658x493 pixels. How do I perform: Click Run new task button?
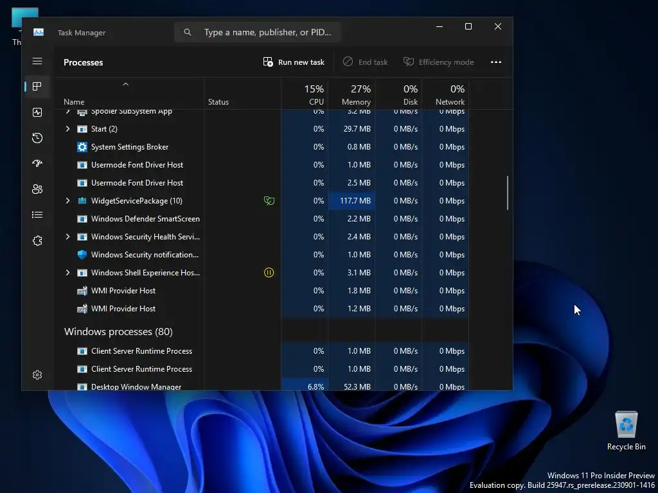pos(294,62)
